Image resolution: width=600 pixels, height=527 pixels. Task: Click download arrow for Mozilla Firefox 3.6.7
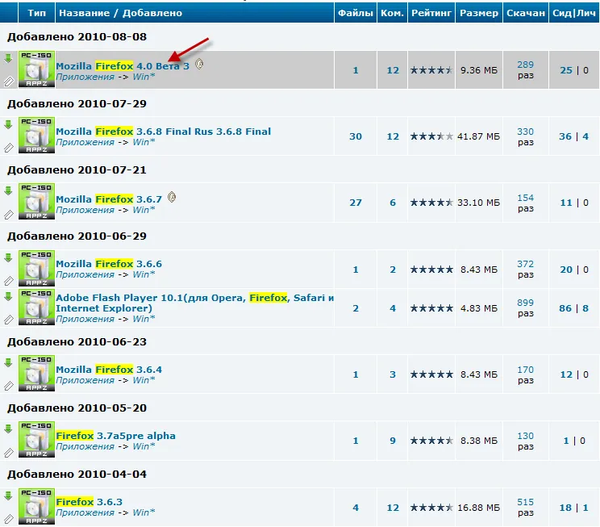8,190
